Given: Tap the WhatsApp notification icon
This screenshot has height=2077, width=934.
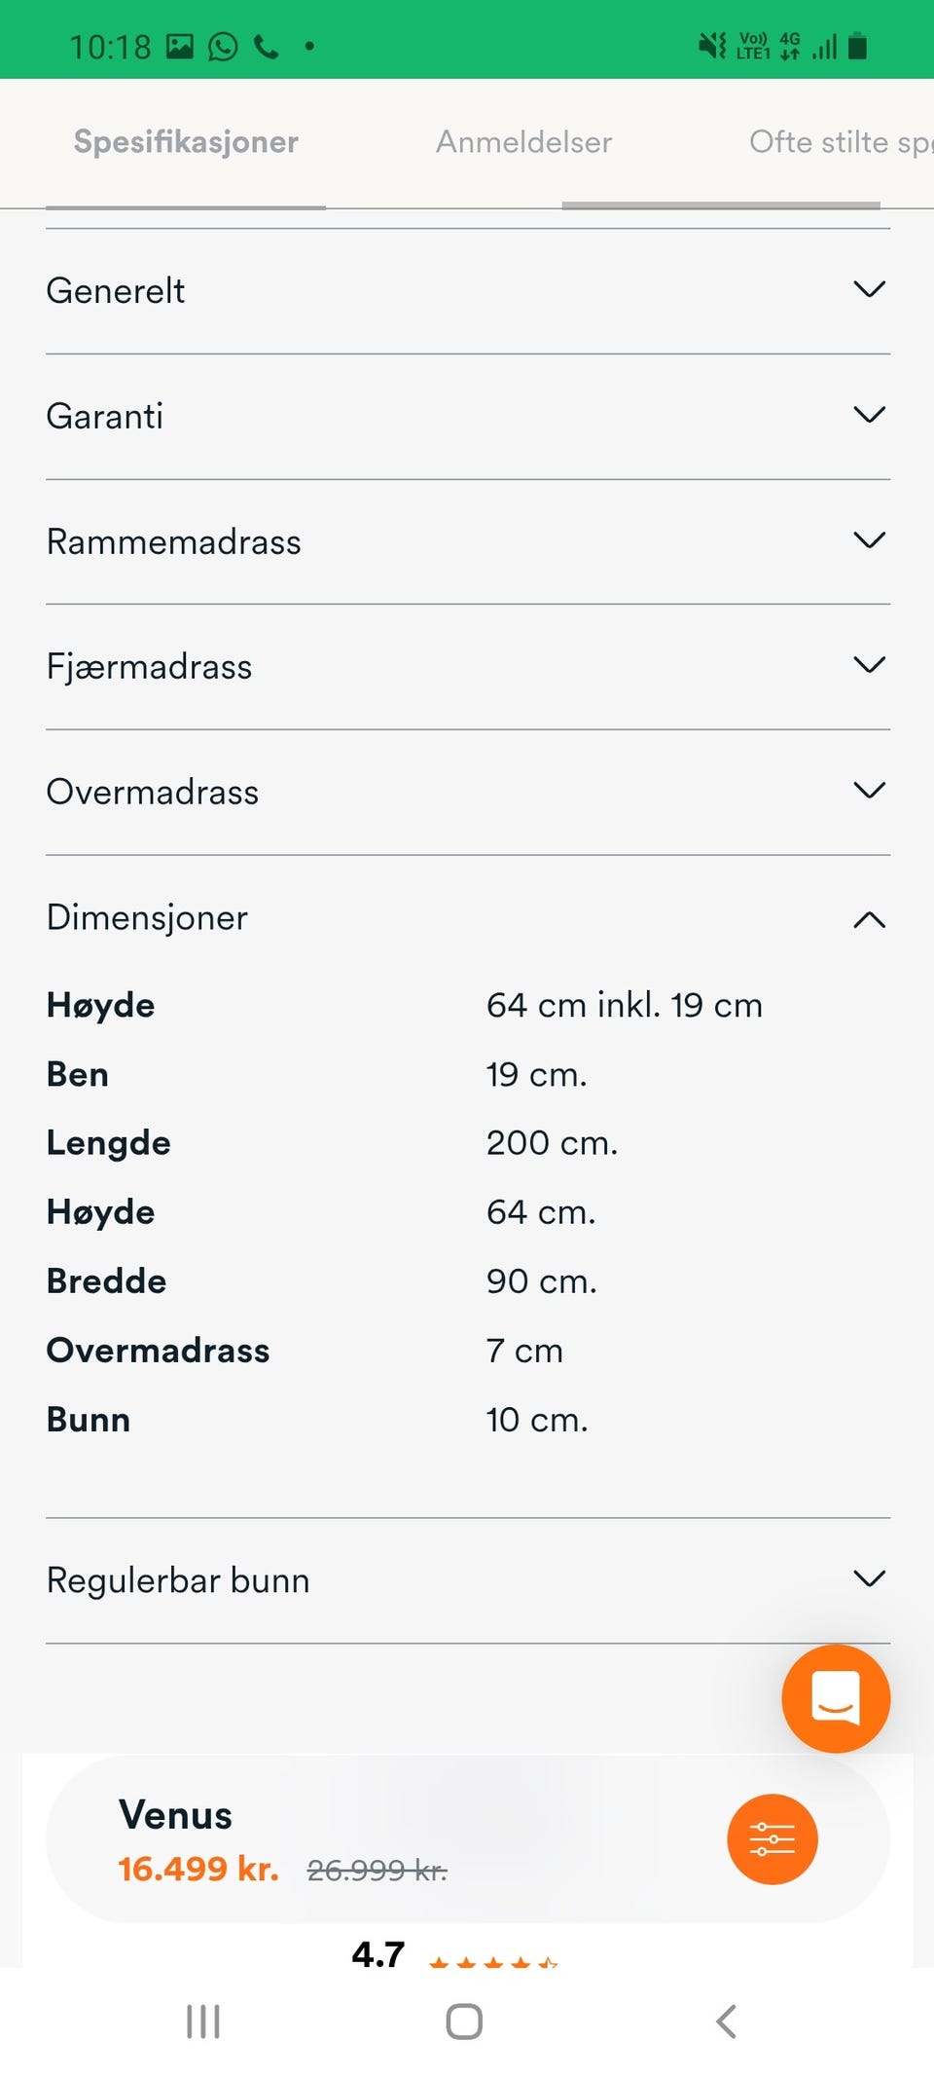Looking at the screenshot, I should point(223,46).
